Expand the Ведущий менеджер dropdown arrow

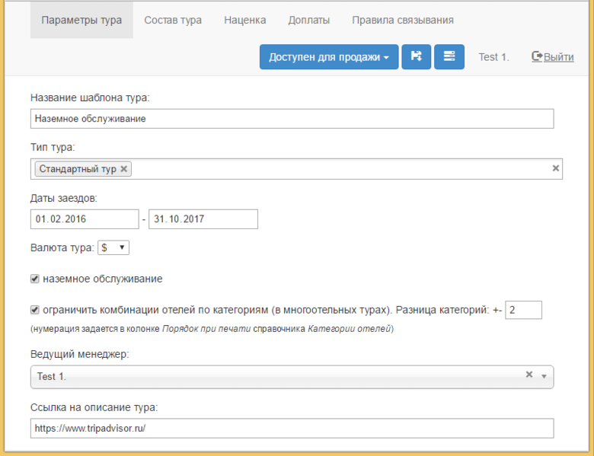point(544,376)
